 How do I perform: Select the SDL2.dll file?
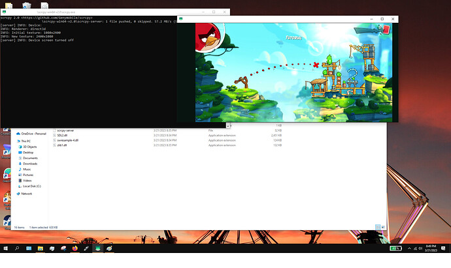coord(63,135)
